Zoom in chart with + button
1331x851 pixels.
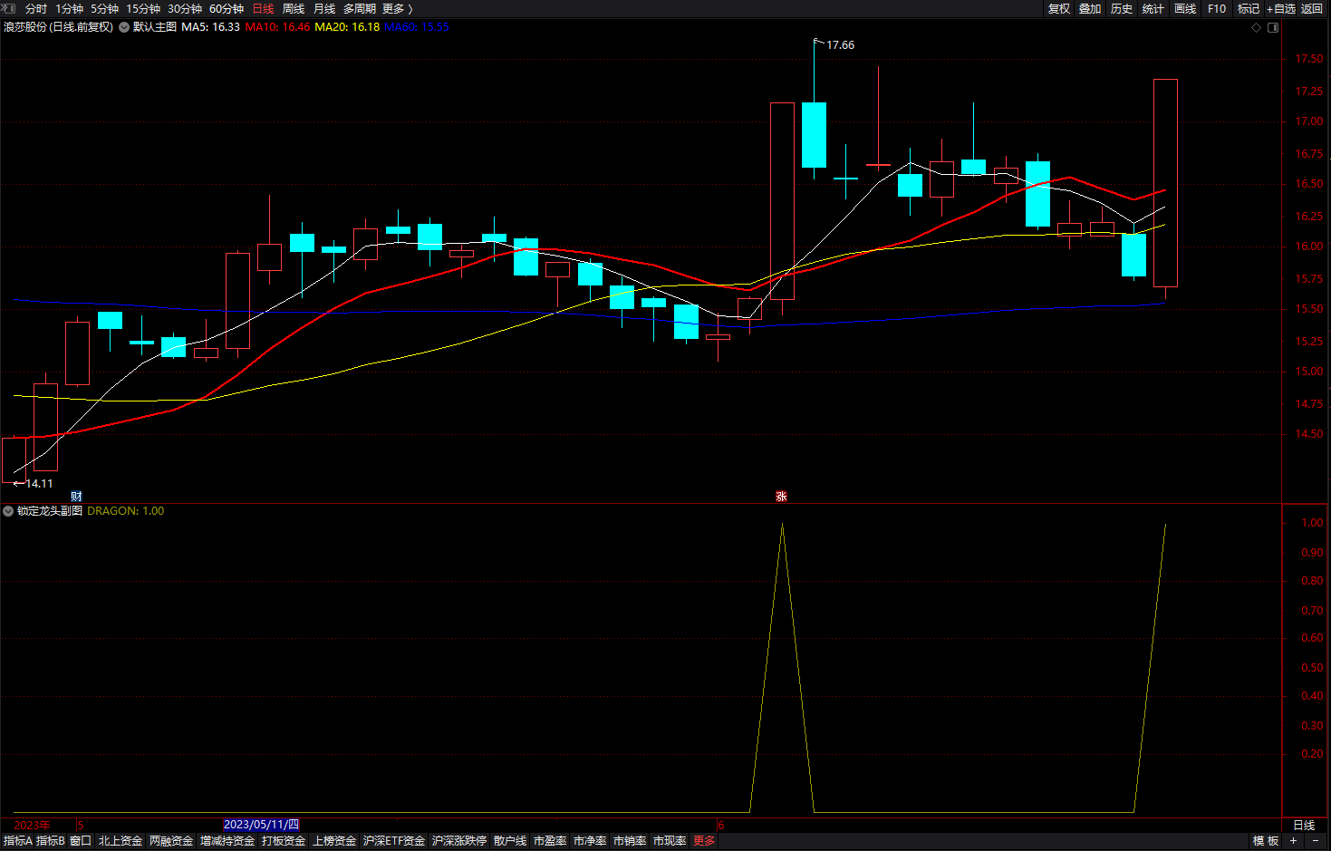[1294, 841]
